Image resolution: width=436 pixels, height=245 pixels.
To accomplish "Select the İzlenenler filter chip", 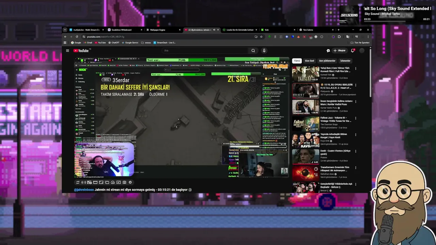I will (345, 61).
